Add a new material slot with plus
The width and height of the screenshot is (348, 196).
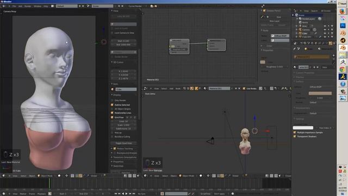[x=333, y=56]
